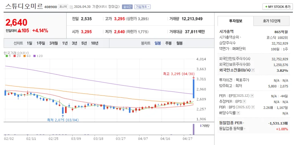Select the 5년 line chart period

pos(84,43)
